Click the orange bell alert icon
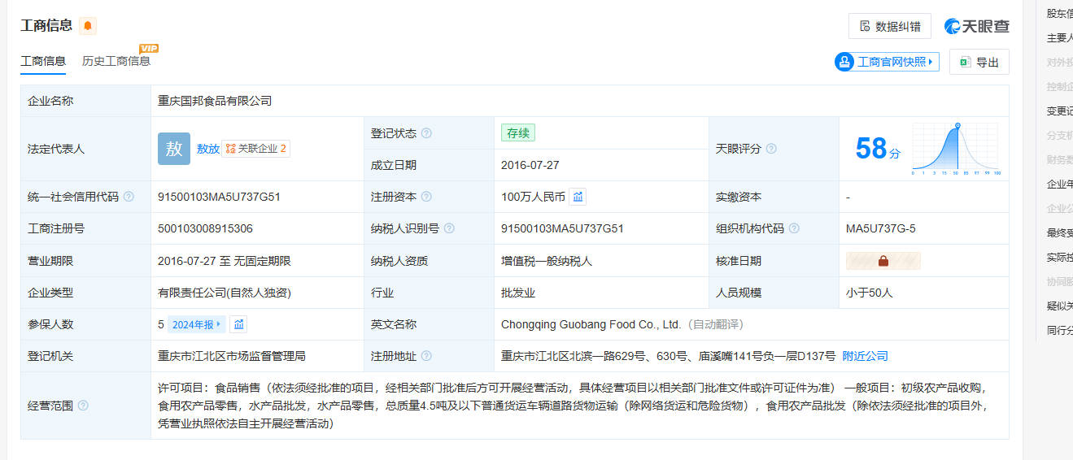1073x460 pixels. click(88, 26)
